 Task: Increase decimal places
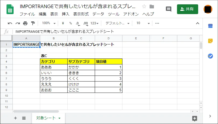click(86, 23)
